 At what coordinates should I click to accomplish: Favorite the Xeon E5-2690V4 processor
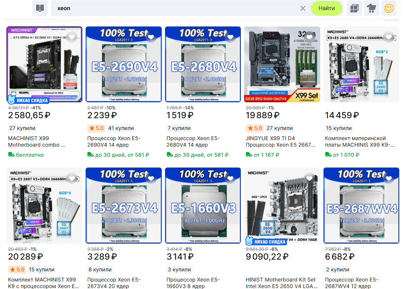point(151,37)
